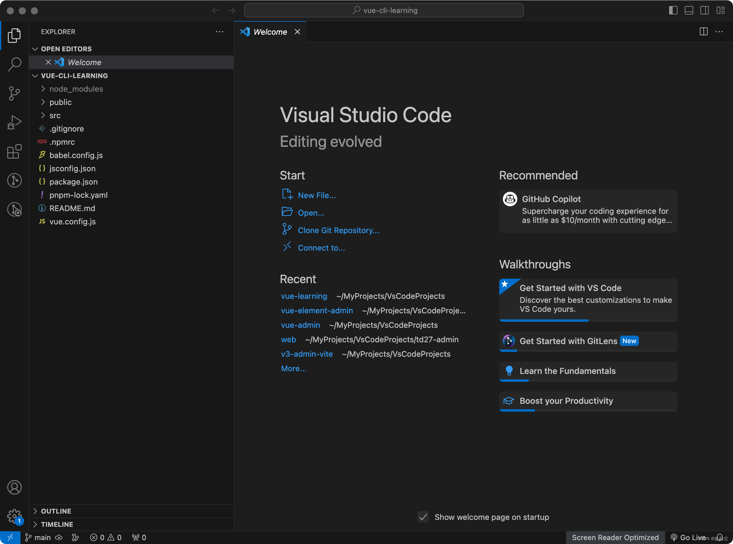Click Clone Git Repository option
Viewport: 733px width, 544px height.
[338, 230]
